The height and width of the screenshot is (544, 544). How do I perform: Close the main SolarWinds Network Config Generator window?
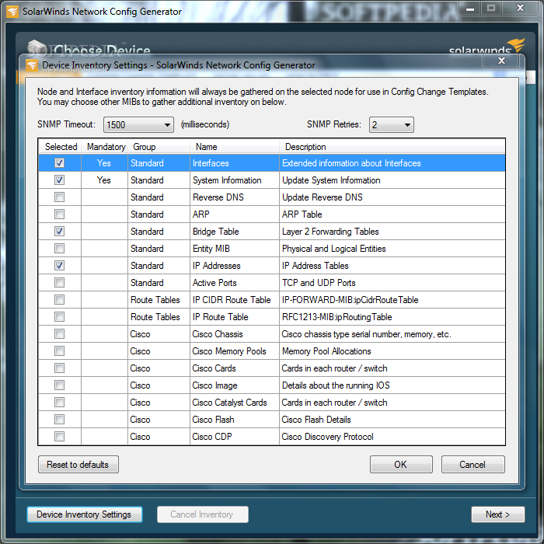pyautogui.click(x=520, y=9)
